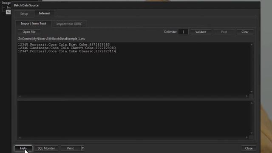This screenshot has width=272, height=153.
Task: Click the text line starting with 12345
Action: (64, 45)
